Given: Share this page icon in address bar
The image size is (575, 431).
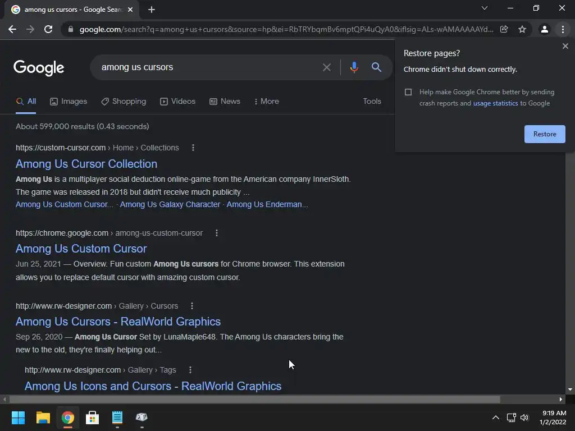Looking at the screenshot, I should tap(504, 29).
